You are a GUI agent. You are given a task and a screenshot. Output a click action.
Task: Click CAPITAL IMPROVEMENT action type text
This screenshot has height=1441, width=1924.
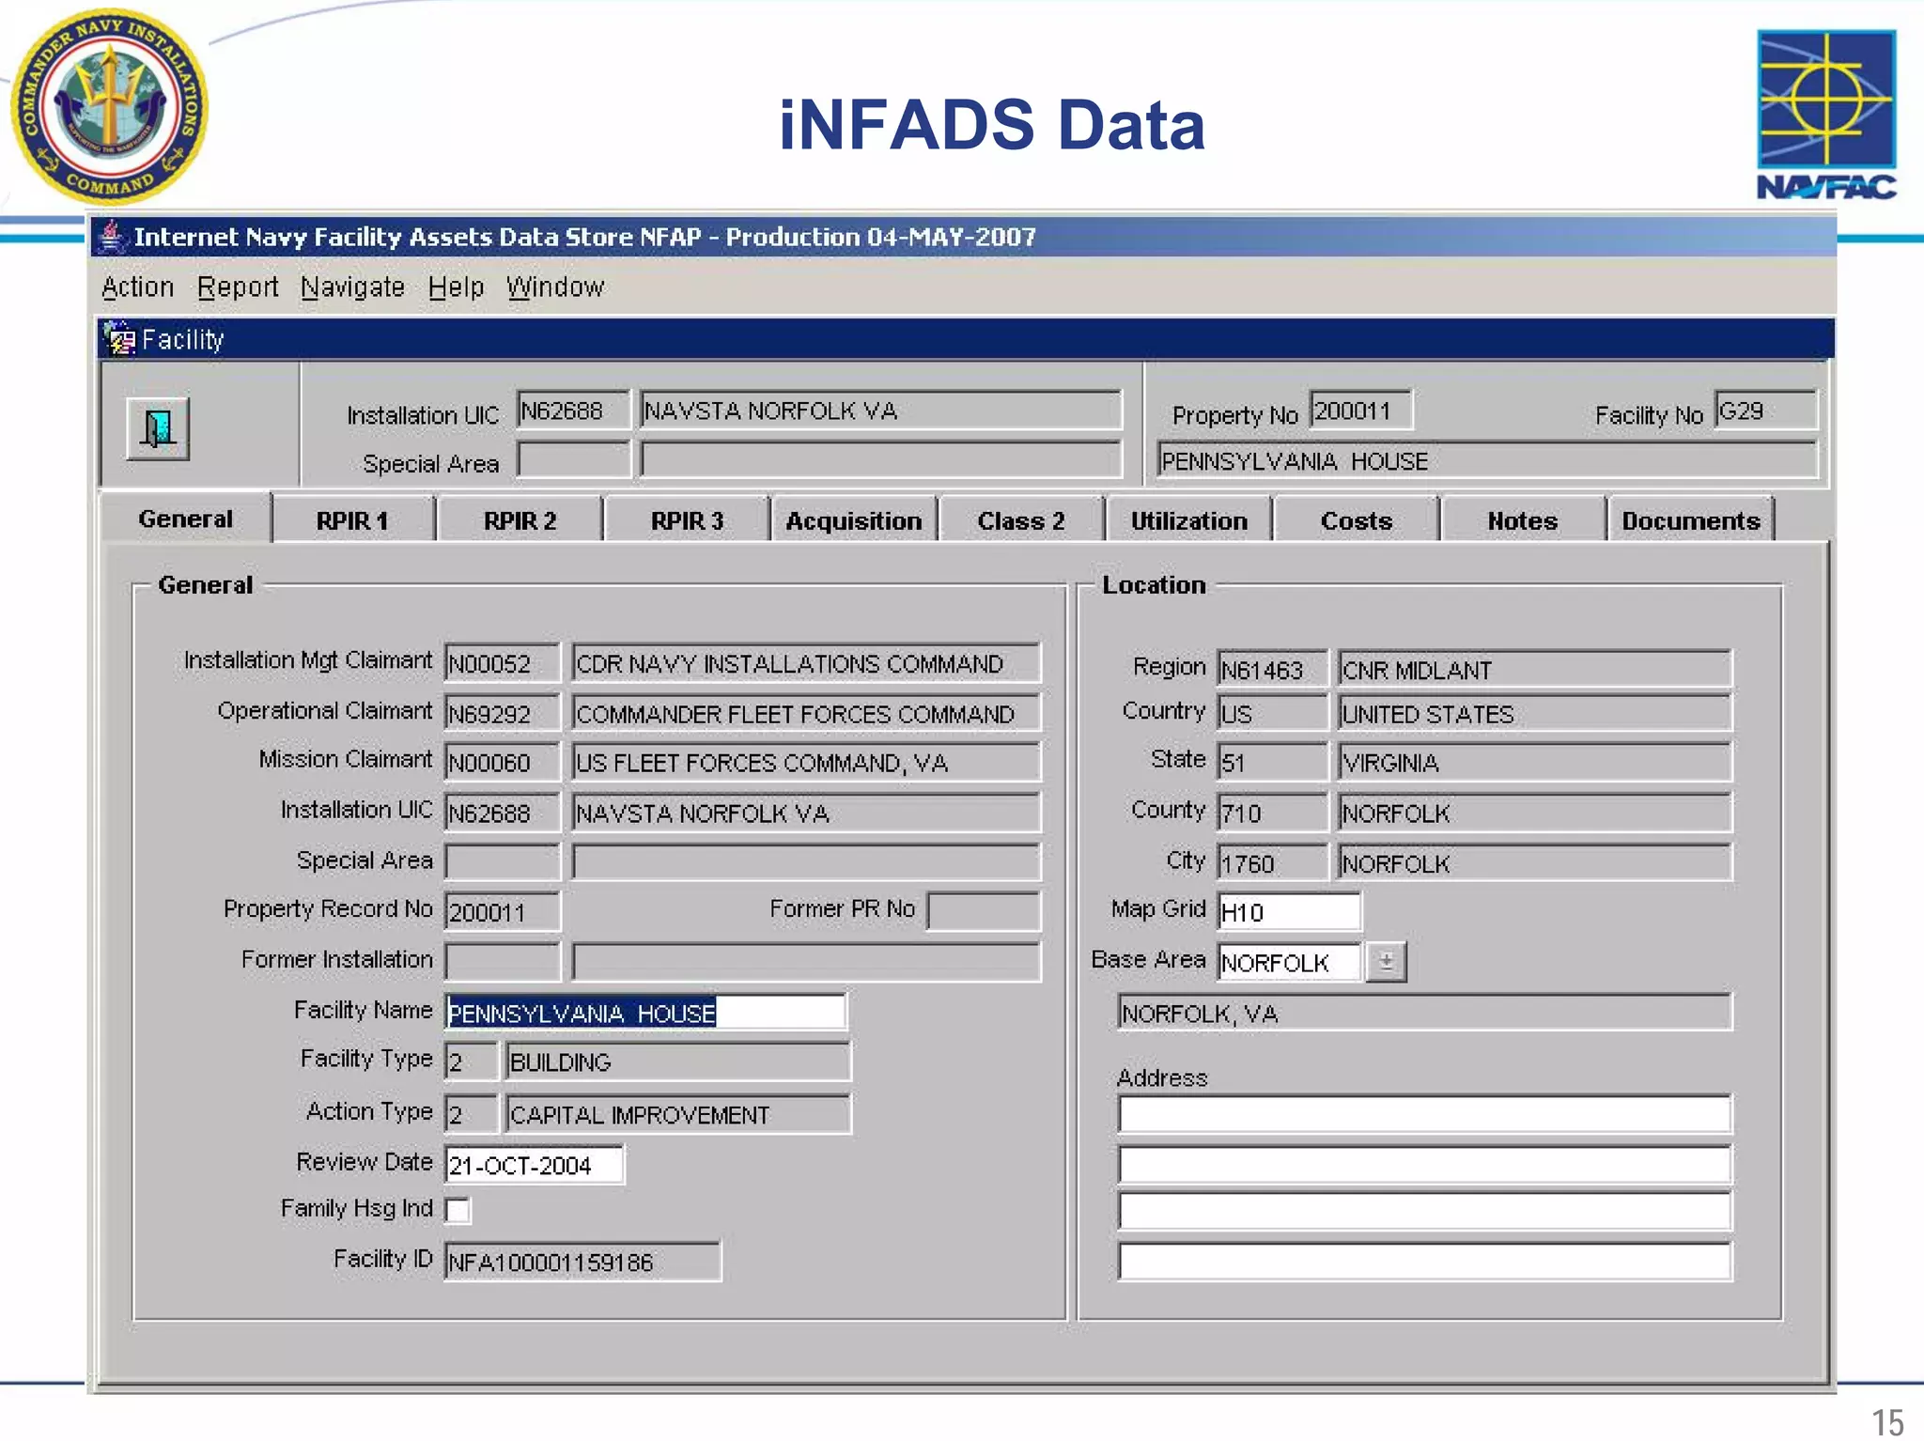(x=640, y=1115)
